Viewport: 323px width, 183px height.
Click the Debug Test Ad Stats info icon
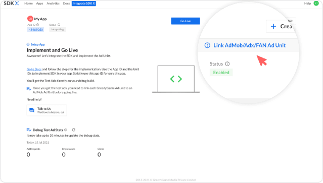(x=66, y=130)
